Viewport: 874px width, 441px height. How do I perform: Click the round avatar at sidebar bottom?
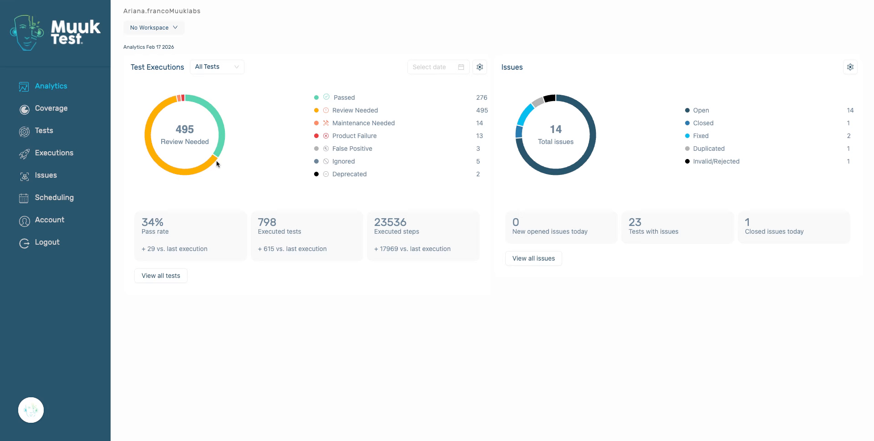pos(31,410)
